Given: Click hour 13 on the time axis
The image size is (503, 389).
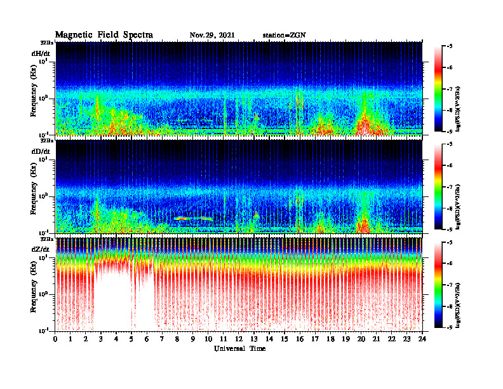Looking at the screenshot, I should coord(254,339).
